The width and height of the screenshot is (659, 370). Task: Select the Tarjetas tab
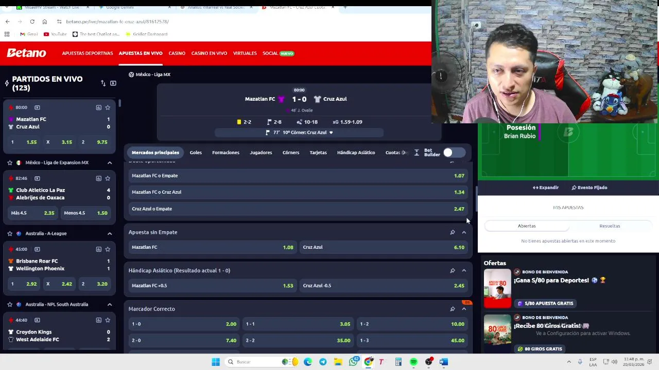318,153
